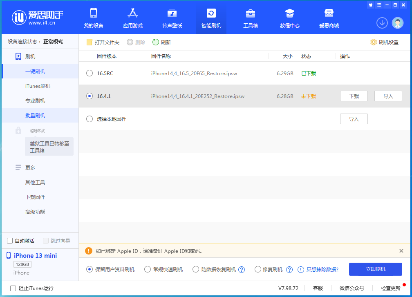Screen dimensions: 412x297
Task: Select 一键刷机 in sidebar
Action: coord(40,71)
